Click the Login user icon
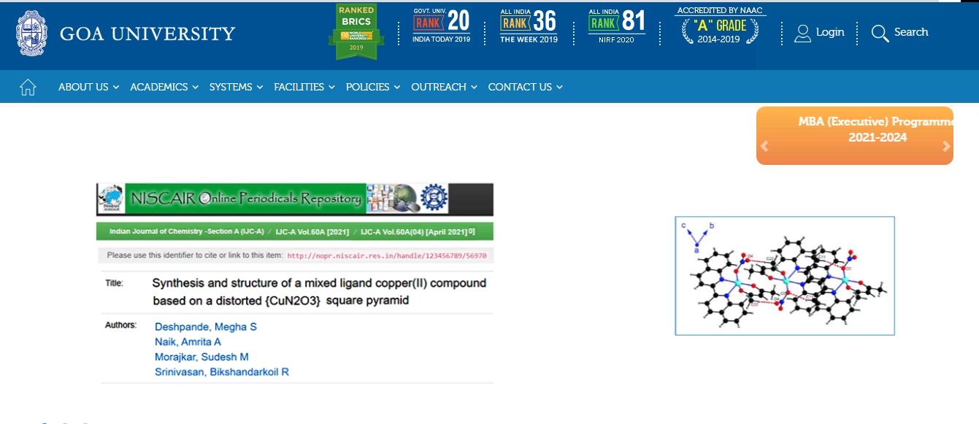 pyautogui.click(x=803, y=33)
